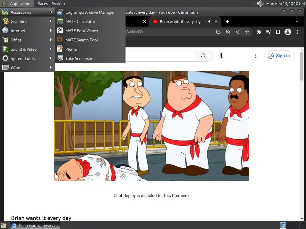
Task: Select the System Tools category
Action: click(27, 58)
